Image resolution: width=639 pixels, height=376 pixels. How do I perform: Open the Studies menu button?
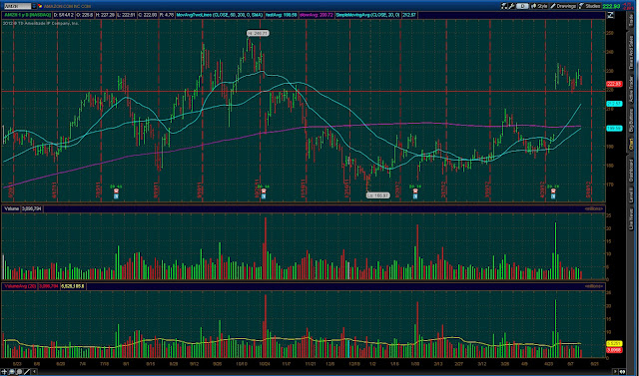589,6
